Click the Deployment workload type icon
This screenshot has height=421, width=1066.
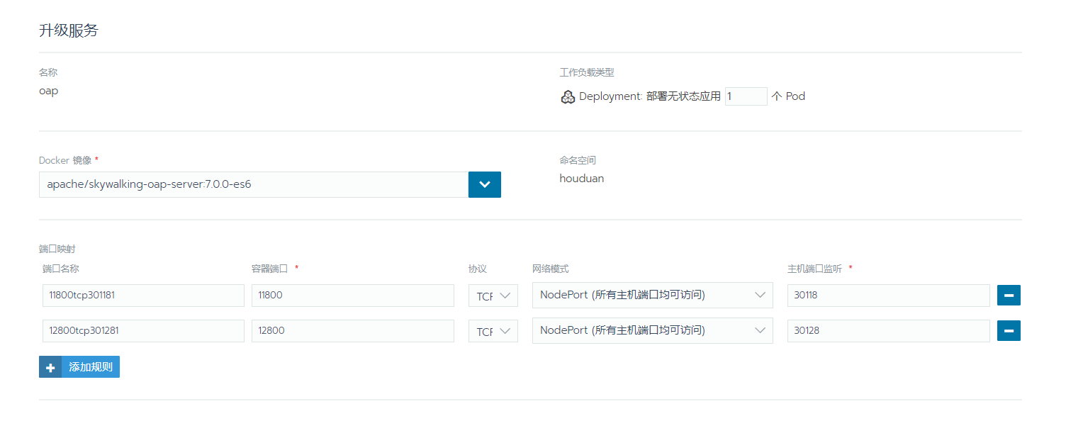pyautogui.click(x=568, y=97)
